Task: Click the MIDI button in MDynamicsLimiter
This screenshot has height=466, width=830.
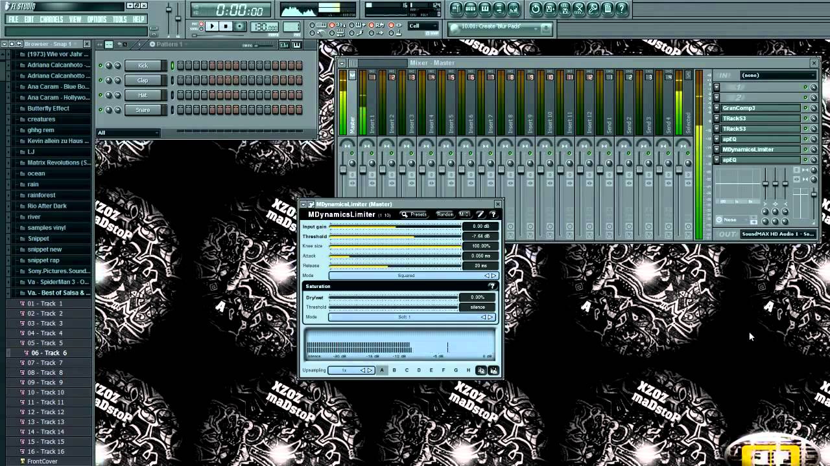Action: tap(464, 214)
